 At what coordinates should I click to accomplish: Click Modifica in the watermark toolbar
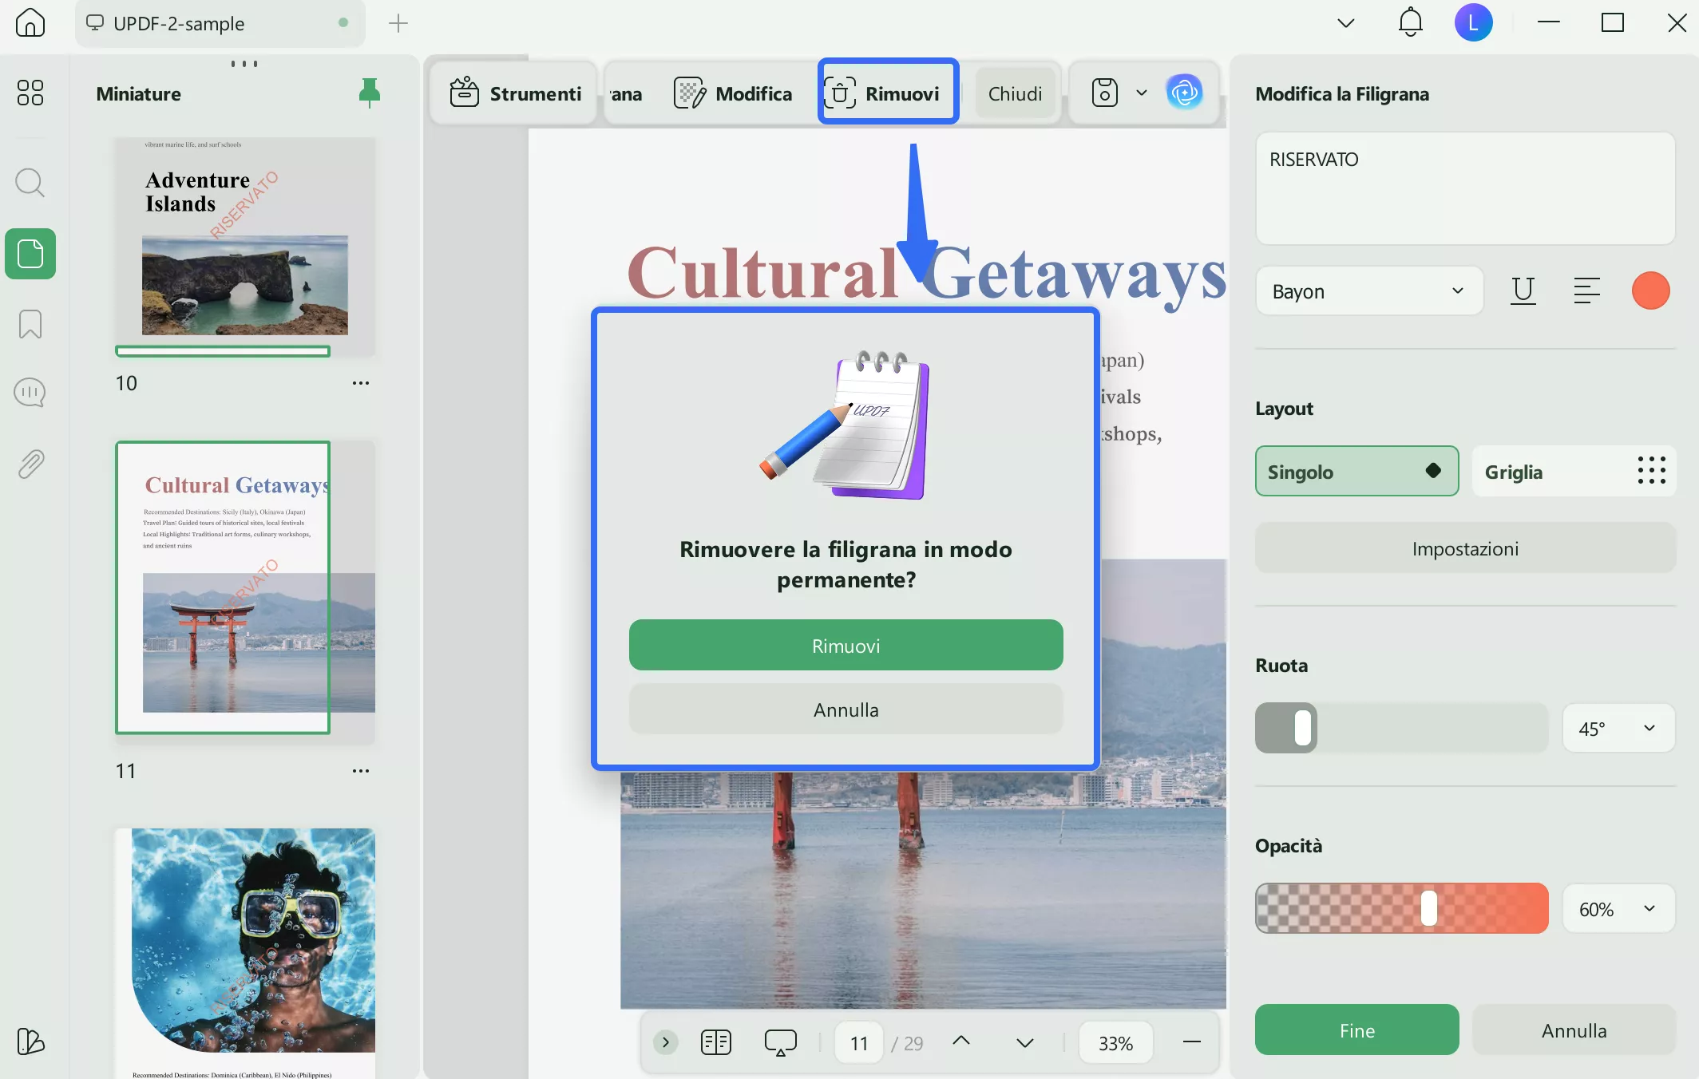tap(733, 93)
